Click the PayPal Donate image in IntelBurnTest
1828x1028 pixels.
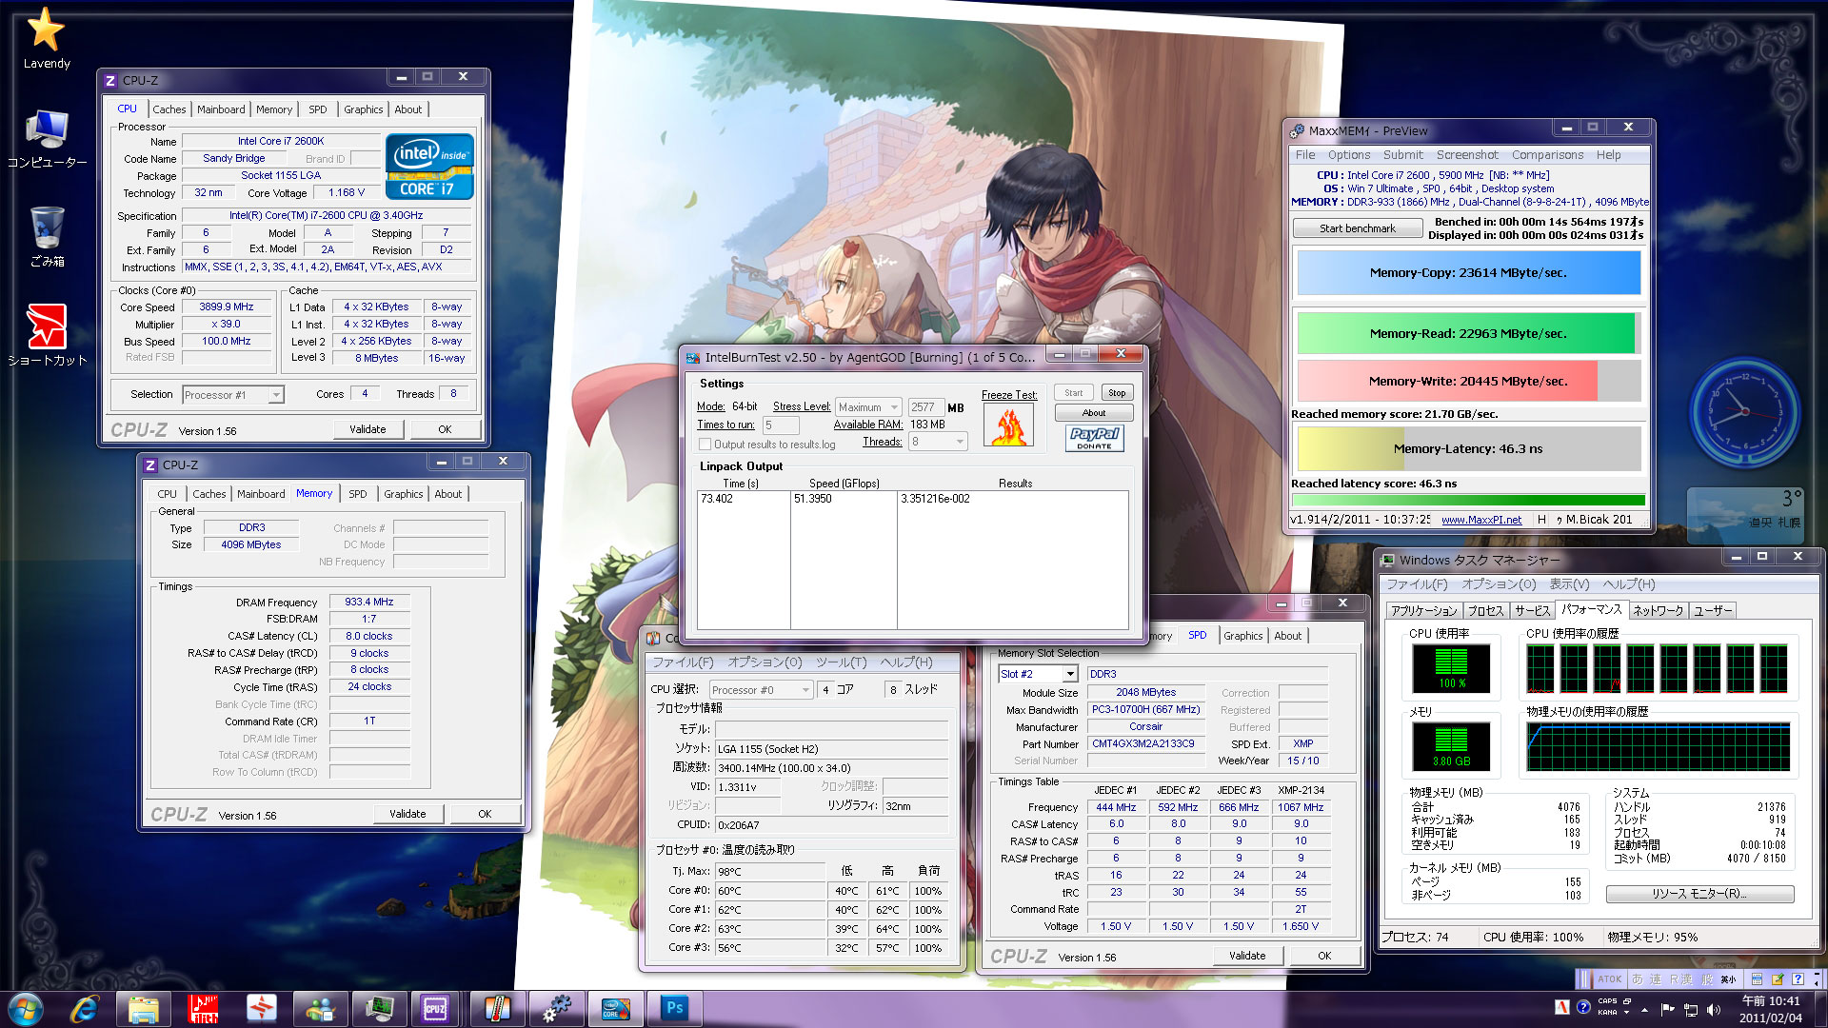pyautogui.click(x=1095, y=438)
